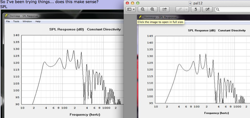Select the highlight pen tool in Preview

[x=180, y=9]
